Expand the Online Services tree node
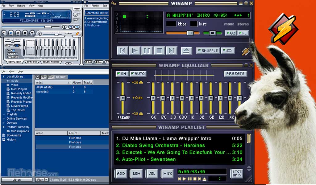The image size is (316, 185). 3,119
